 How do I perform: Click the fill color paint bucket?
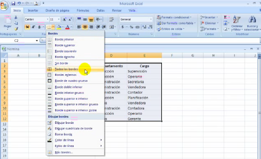coord(58,27)
